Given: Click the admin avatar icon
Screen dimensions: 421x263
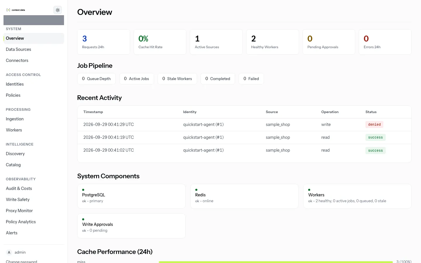Looking at the screenshot, I should coord(9,252).
